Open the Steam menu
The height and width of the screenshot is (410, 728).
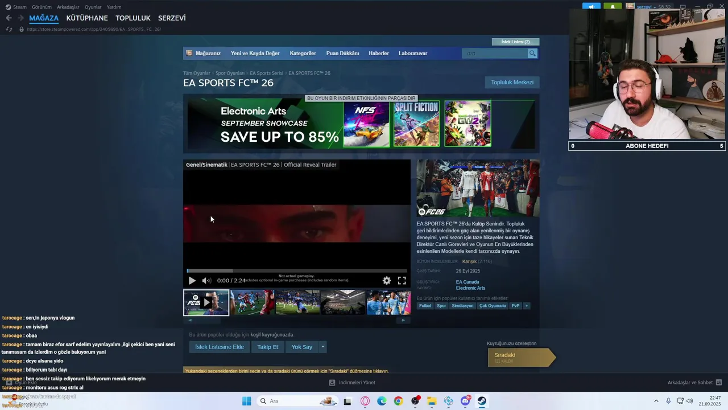click(x=16, y=7)
